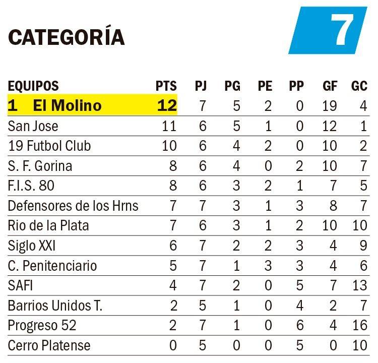The height and width of the screenshot is (363, 378).
Task: Choose the F.I.S. 80 team entry
Action: 31,186
